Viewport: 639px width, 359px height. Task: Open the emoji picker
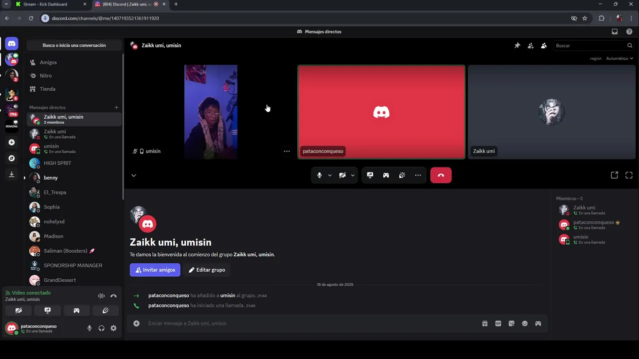tap(525, 324)
